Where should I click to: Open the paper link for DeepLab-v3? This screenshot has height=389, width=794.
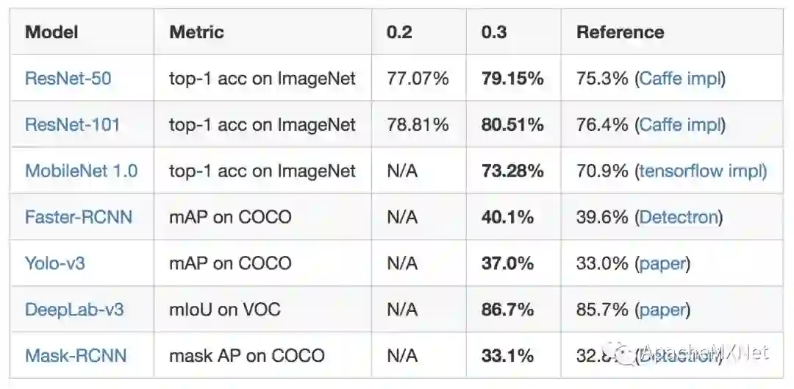(662, 310)
